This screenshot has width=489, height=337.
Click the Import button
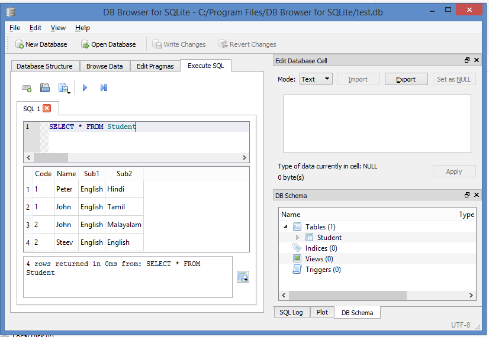coord(358,79)
